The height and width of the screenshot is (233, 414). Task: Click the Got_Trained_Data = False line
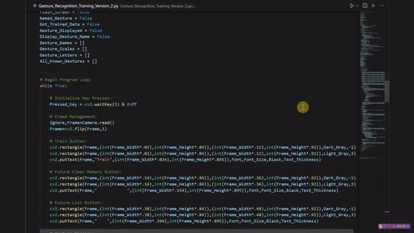coord(69,25)
